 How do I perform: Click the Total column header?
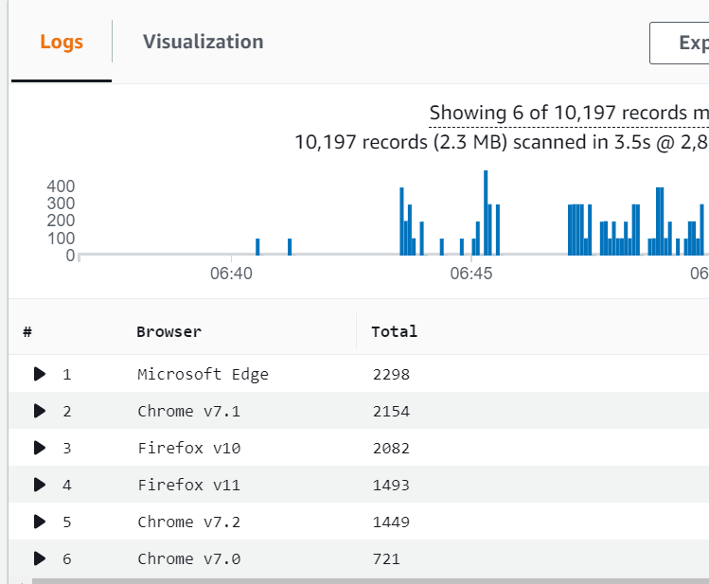tap(395, 332)
